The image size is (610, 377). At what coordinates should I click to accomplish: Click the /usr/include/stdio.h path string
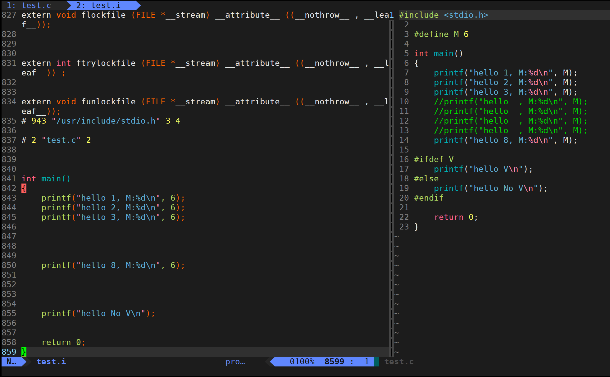pyautogui.click(x=106, y=121)
